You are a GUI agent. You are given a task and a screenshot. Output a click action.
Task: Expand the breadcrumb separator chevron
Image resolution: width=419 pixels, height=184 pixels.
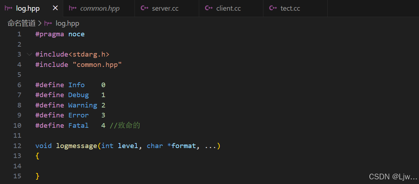[40, 23]
